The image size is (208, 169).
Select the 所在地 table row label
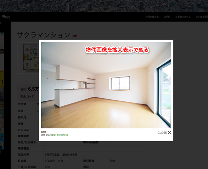[x=22, y=104]
